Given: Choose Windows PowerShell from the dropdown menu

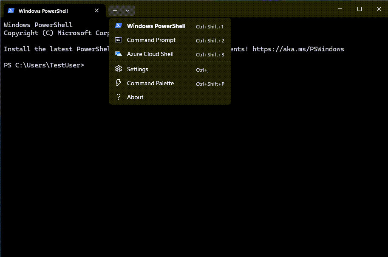Looking at the screenshot, I should click(x=170, y=26).
